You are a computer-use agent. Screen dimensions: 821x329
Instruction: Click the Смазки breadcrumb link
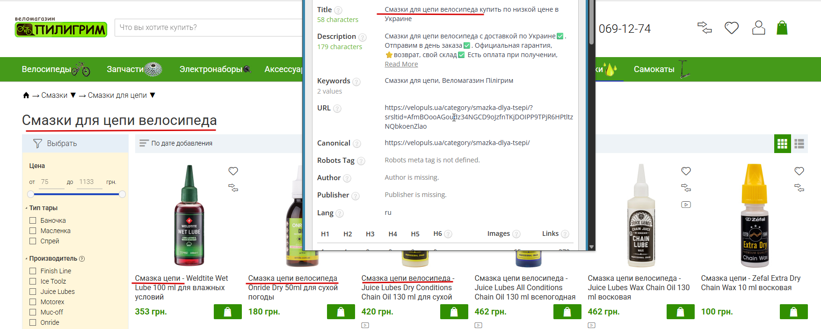coord(54,95)
